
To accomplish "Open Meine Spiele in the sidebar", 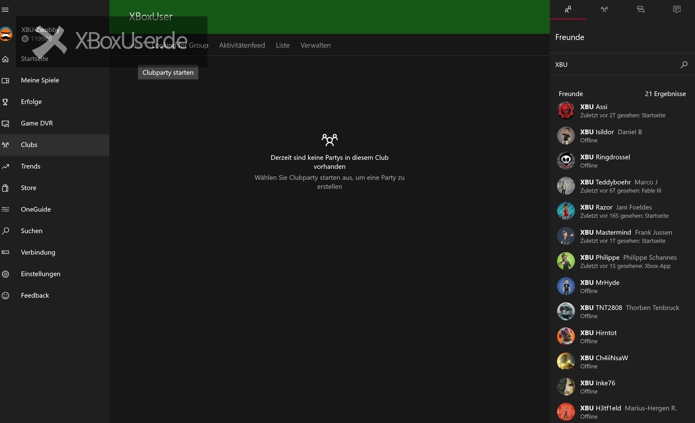I will (54, 80).
